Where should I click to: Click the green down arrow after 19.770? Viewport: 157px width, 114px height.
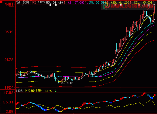(x=56, y=91)
